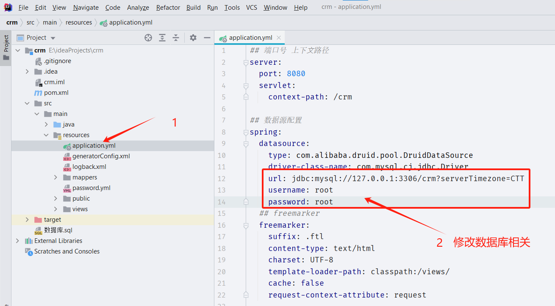The height and width of the screenshot is (306, 555).
Task: Open the Navigate menu
Action: click(x=86, y=8)
